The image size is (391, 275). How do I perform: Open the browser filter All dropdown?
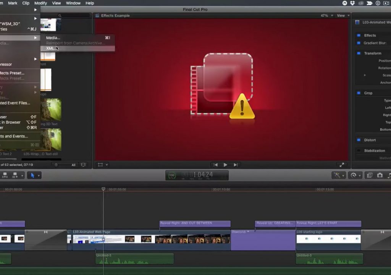coord(73,165)
